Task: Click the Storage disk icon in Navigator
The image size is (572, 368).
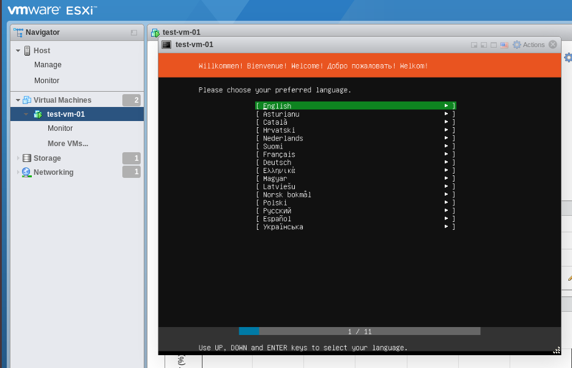Action: point(27,158)
